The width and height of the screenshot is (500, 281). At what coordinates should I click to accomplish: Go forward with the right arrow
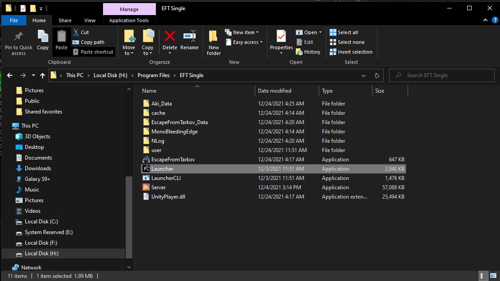coord(23,75)
